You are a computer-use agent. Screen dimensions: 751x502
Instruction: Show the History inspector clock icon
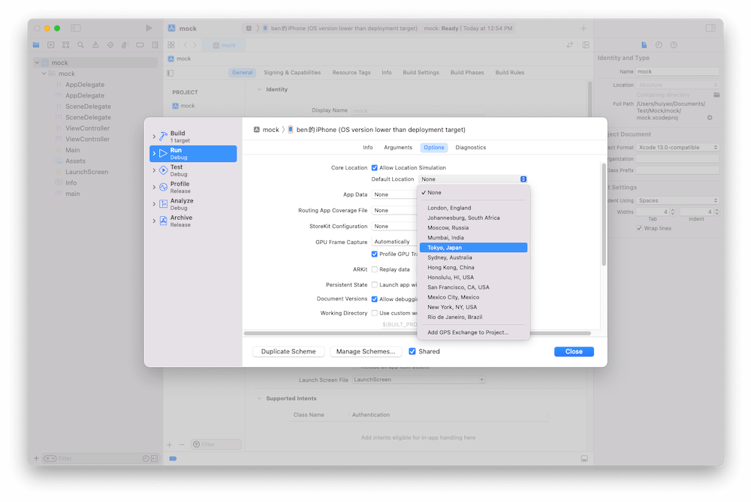[x=659, y=45]
